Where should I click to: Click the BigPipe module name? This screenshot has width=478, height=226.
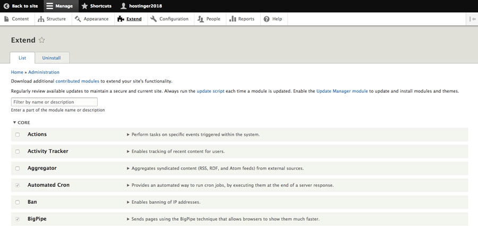pyautogui.click(x=37, y=219)
